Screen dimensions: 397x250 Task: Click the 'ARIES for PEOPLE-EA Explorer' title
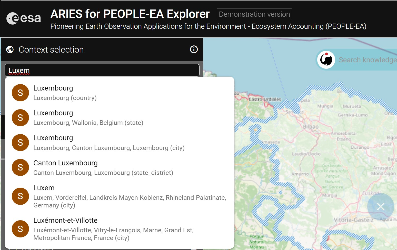point(130,14)
